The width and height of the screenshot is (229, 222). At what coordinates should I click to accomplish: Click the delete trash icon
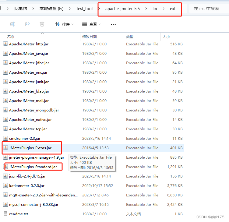point(42,24)
